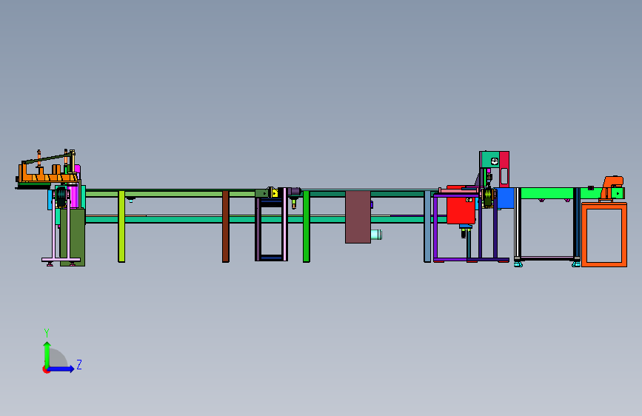This screenshot has height=416, width=642.
Task: Select the maroon rectangular panel mid-conveyor
Action: [x=358, y=217]
